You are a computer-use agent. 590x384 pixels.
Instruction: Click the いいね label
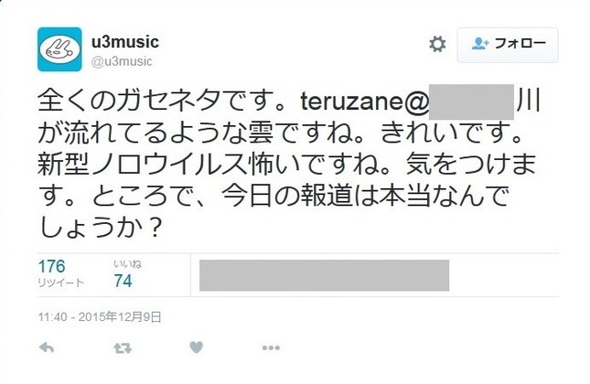pyautogui.click(x=123, y=264)
